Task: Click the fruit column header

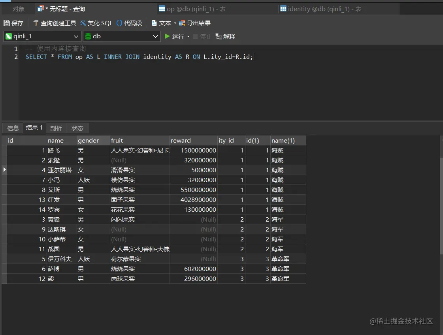Action: coord(140,140)
